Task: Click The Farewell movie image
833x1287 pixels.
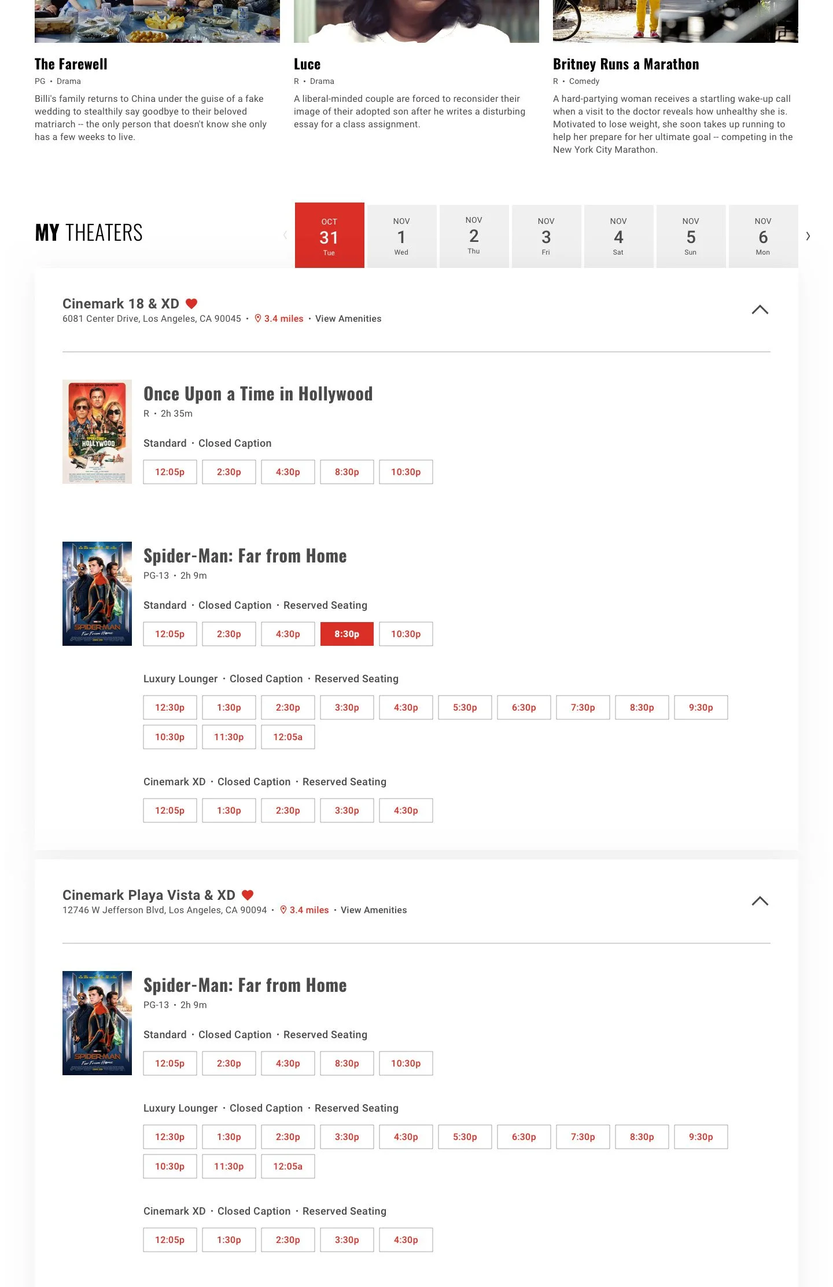Action: tap(157, 21)
